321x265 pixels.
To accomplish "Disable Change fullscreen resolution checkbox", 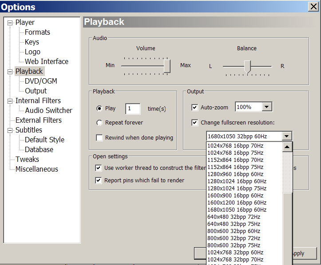I will pos(194,123).
